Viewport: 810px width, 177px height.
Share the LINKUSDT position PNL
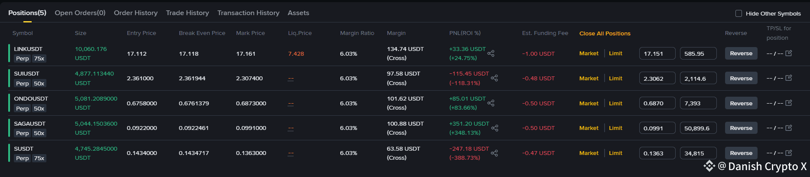(x=491, y=54)
